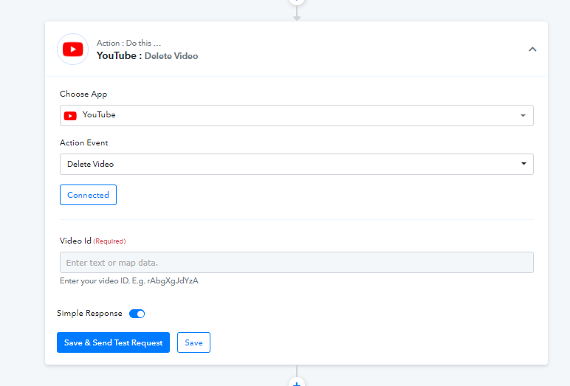Toggle the Simple Response switch
Screen dimensions: 570x386
(x=137, y=314)
